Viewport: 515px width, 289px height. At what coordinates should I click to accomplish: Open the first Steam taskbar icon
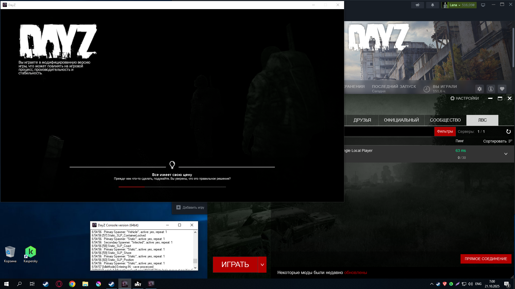[x=46, y=284]
